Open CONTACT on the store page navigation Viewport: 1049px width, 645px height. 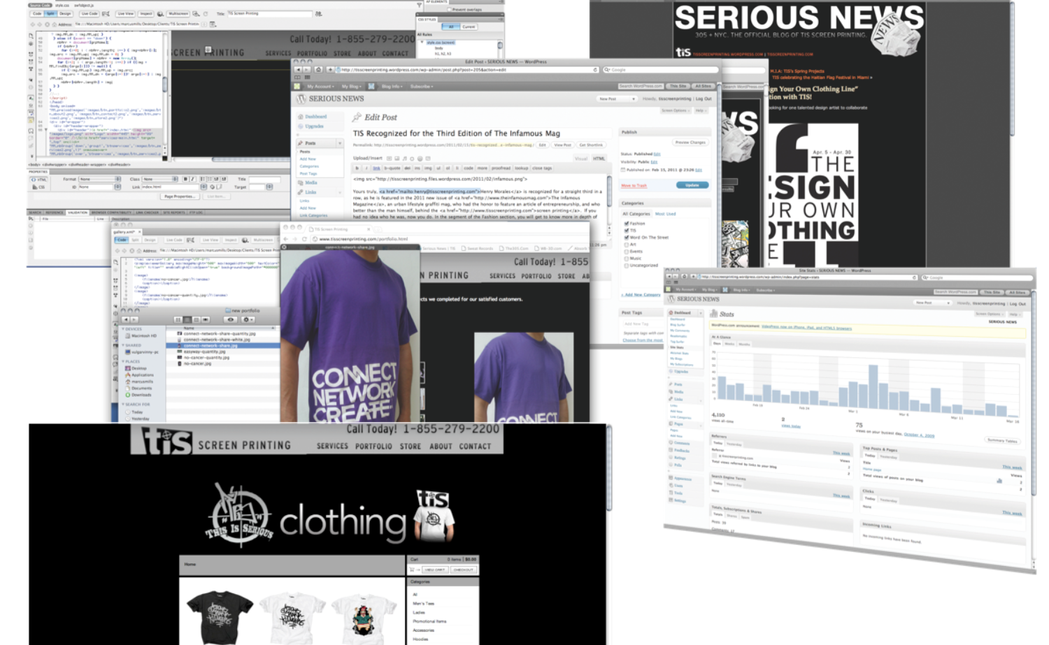475,446
